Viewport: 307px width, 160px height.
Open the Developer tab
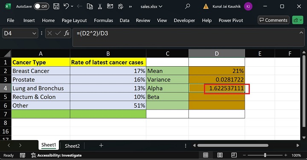point(184,20)
